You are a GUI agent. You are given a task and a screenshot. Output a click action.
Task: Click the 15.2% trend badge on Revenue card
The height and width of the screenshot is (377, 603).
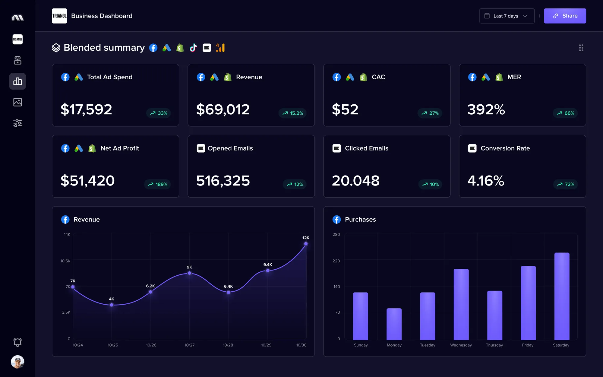pyautogui.click(x=292, y=113)
